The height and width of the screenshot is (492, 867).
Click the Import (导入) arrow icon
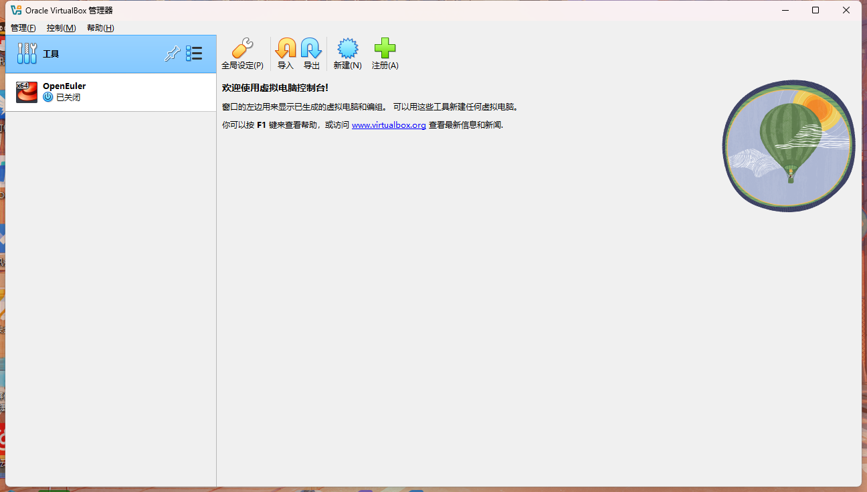pos(286,48)
